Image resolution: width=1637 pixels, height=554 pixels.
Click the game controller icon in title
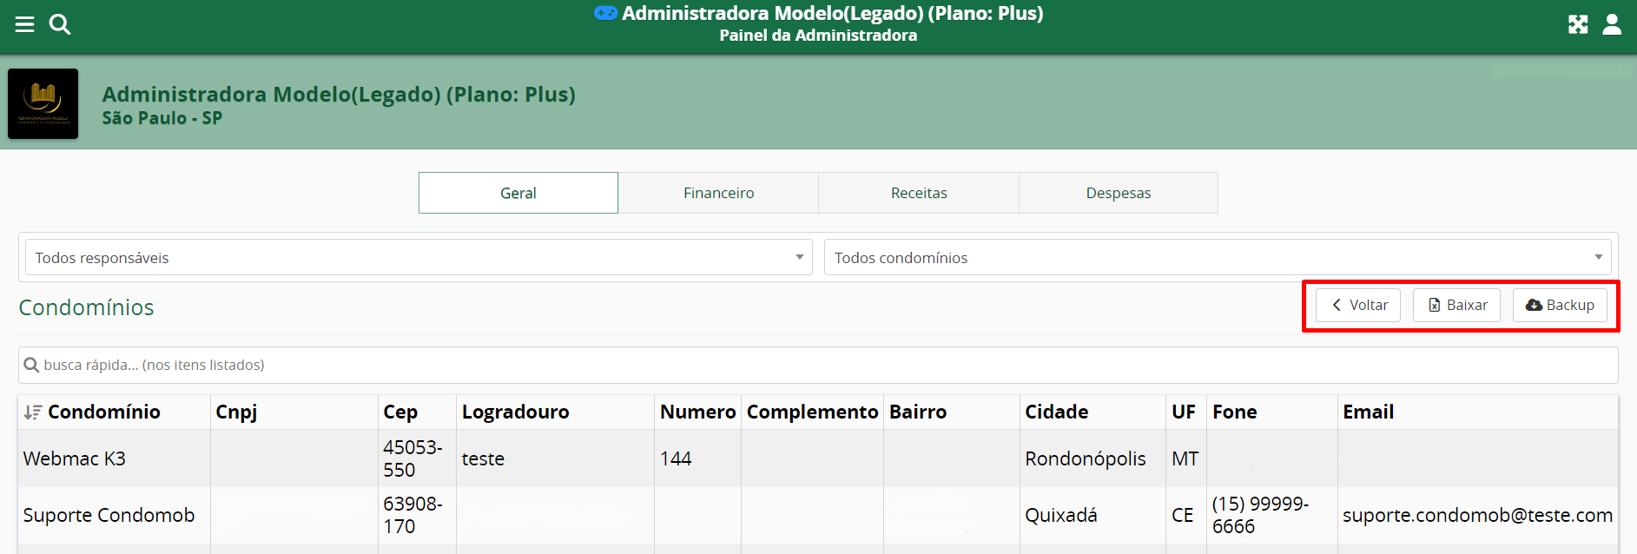605,13
